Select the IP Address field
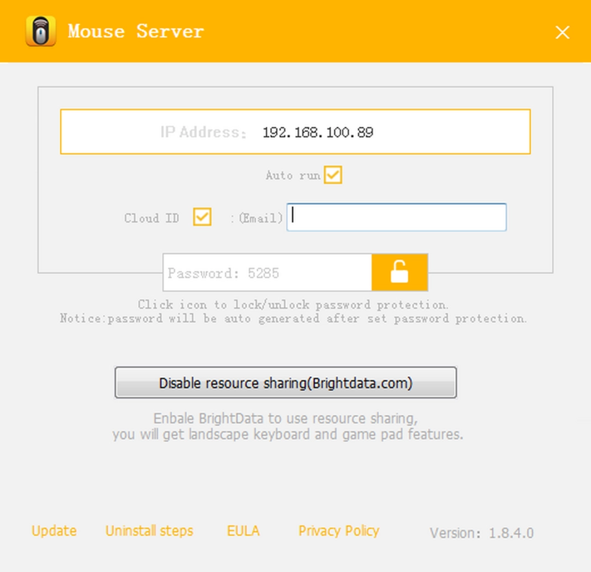 296,131
